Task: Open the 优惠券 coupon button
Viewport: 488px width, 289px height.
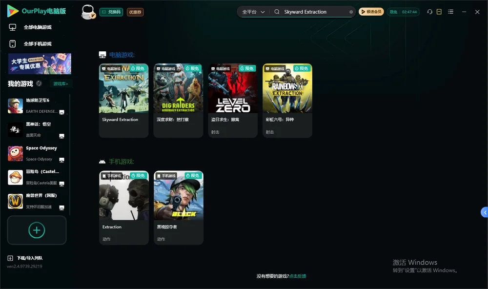Action: [135, 12]
